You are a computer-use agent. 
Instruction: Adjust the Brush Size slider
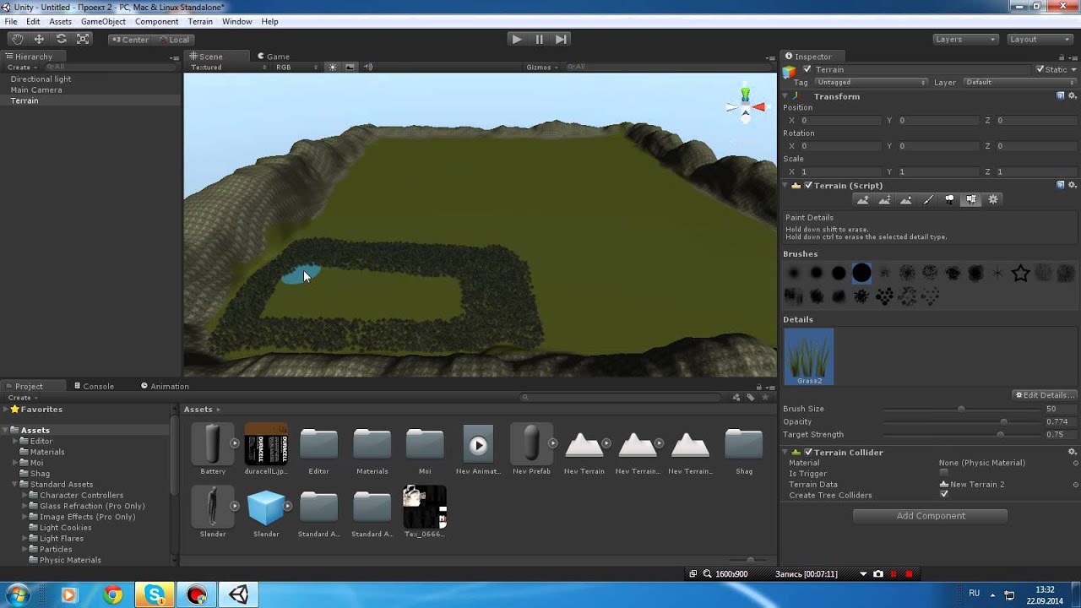(x=962, y=409)
